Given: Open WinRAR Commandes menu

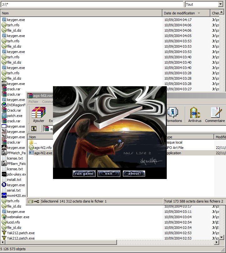Looking at the screenshot, I should (x=47, y=102).
